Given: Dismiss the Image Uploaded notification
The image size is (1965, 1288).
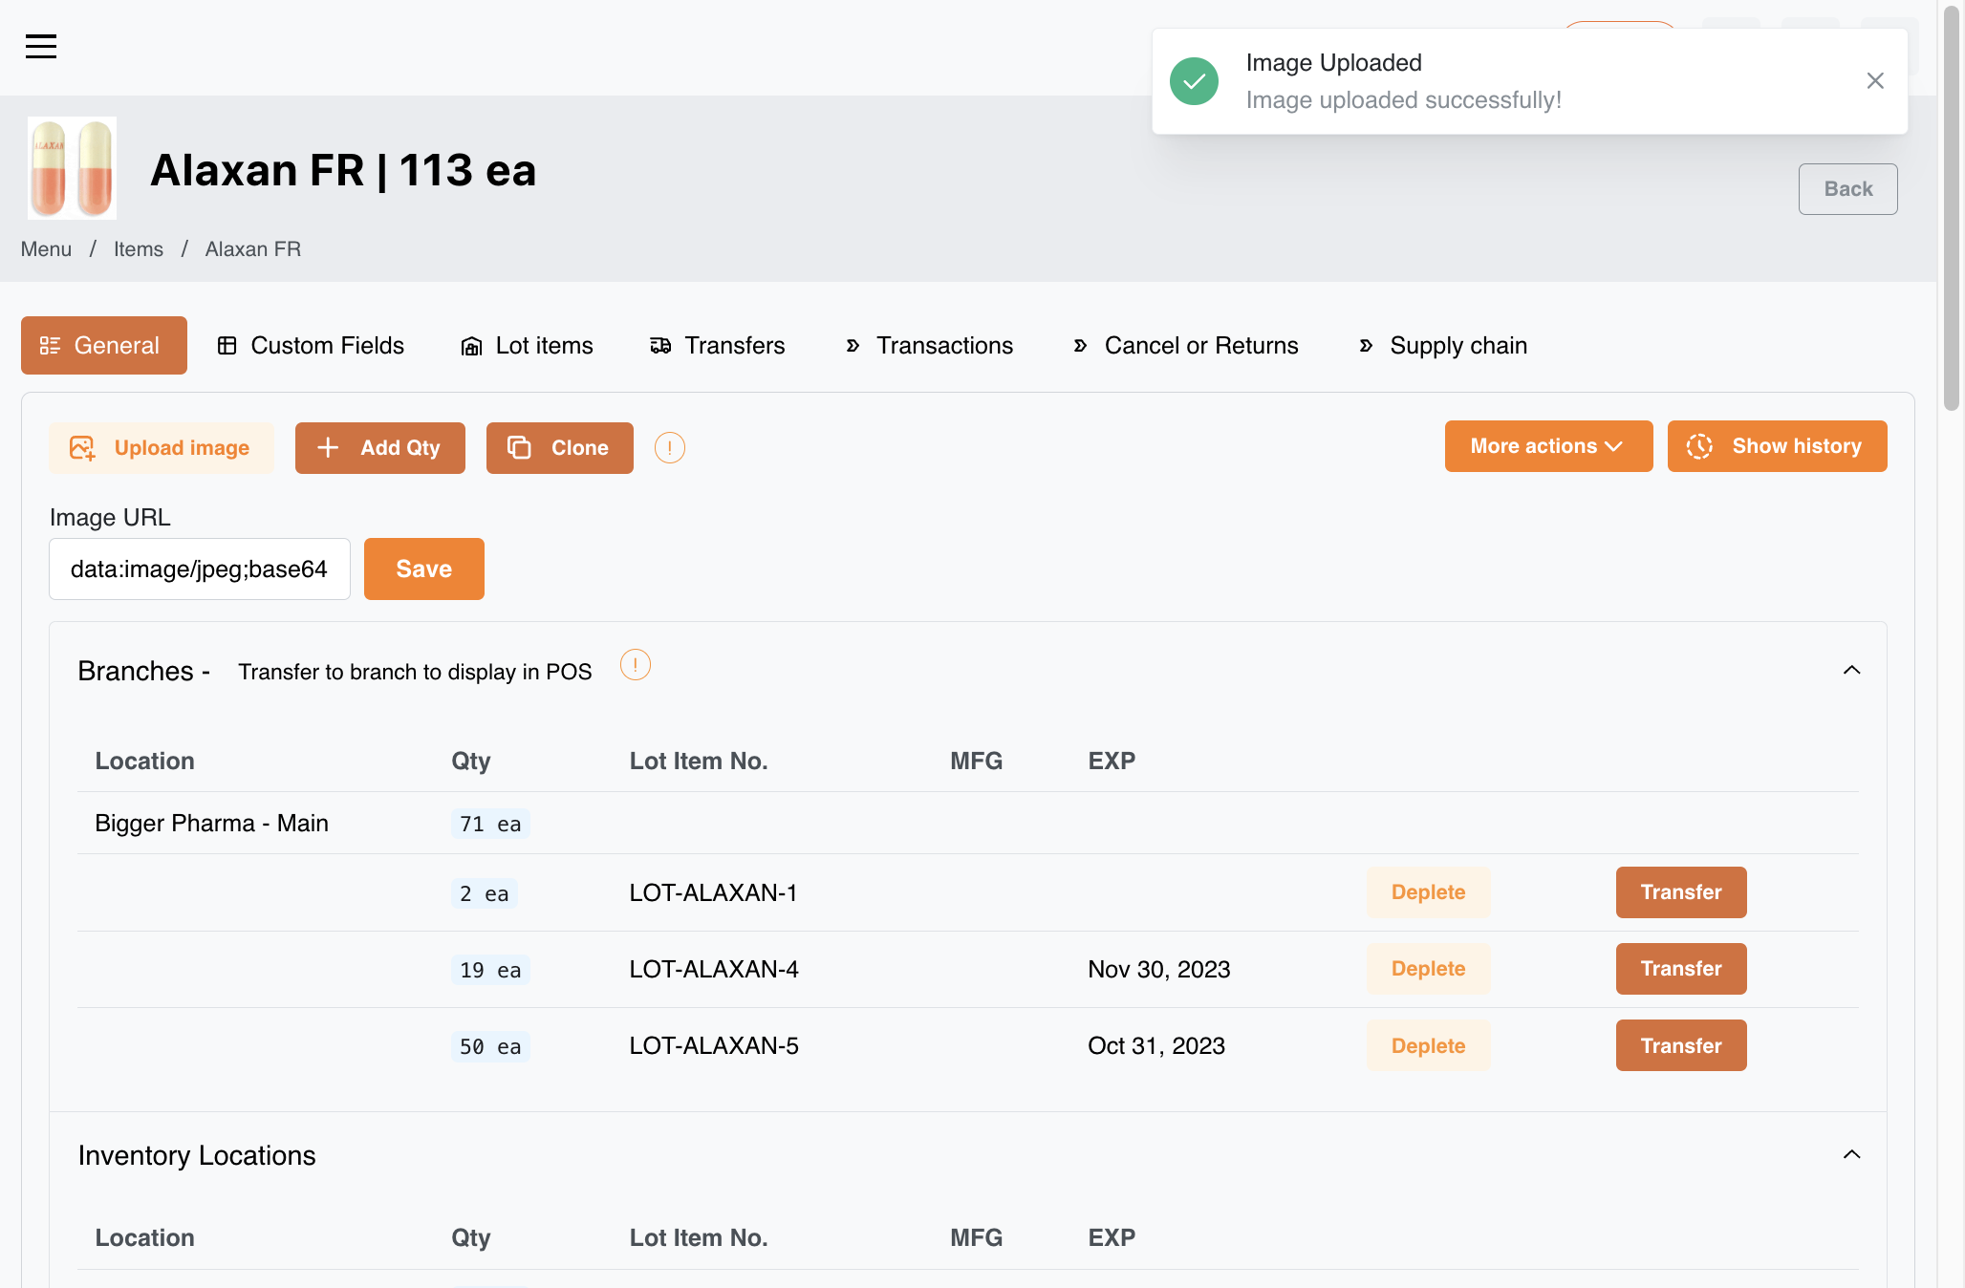Looking at the screenshot, I should point(1875,81).
